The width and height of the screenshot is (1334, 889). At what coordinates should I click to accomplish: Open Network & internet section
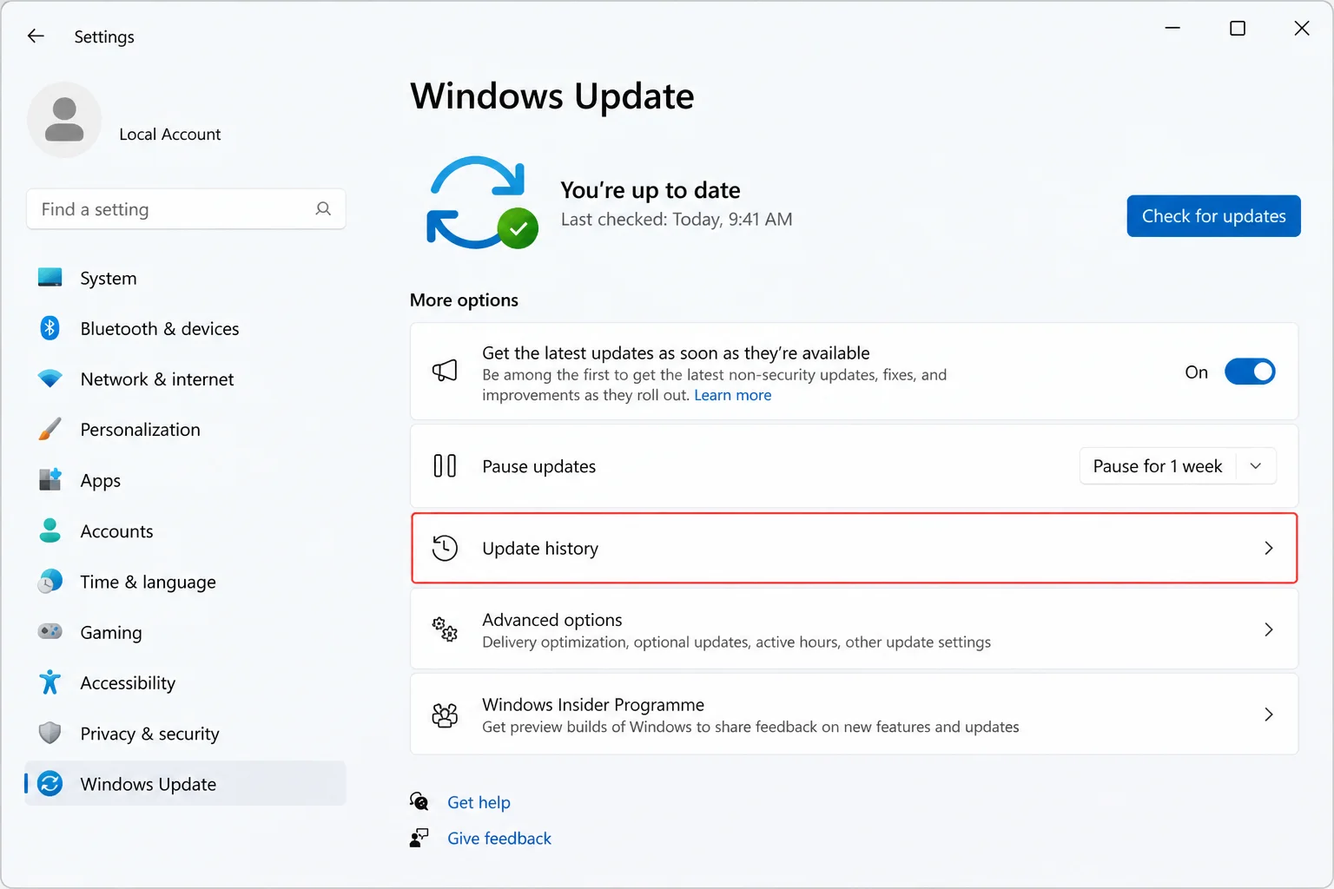(x=186, y=379)
